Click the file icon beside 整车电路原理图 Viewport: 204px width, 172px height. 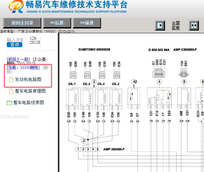(x=11, y=91)
